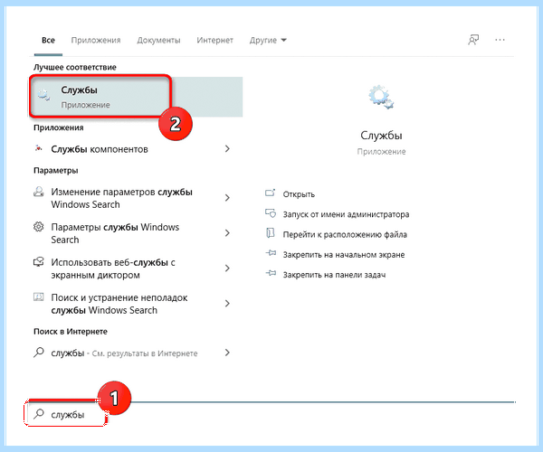The height and width of the screenshot is (452, 543).
Task: Expand the Другие dropdown filter
Action: point(268,40)
